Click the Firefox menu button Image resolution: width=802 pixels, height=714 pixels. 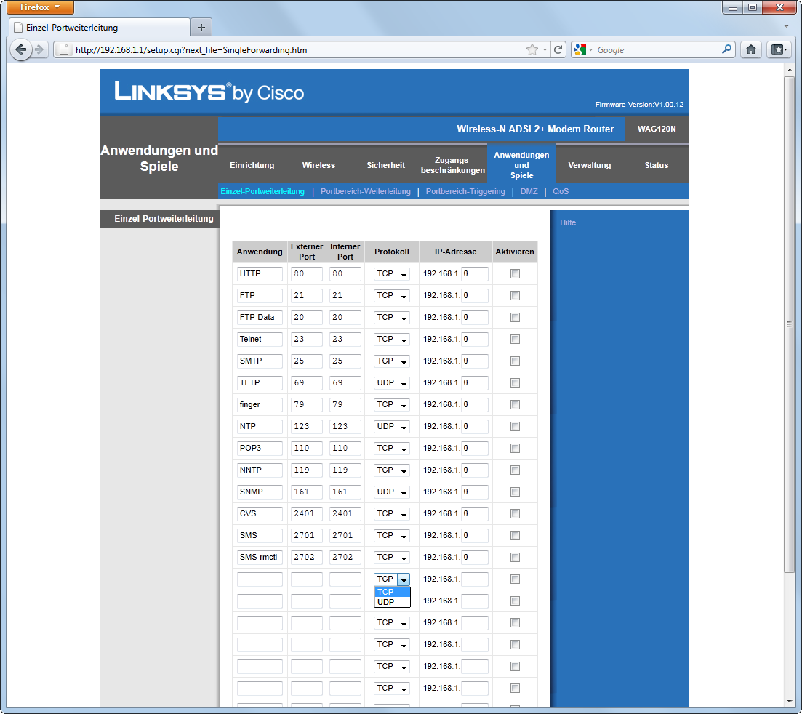[39, 7]
